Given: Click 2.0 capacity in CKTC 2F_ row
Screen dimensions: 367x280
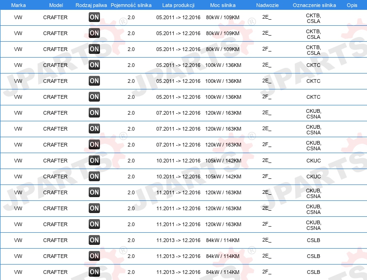Looking at the screenshot, I should (131, 97).
